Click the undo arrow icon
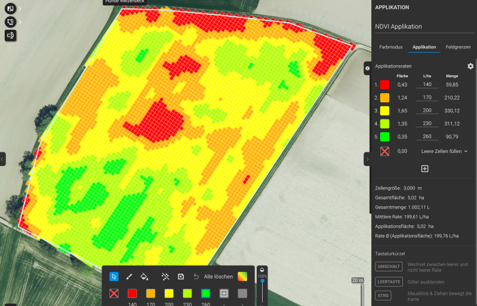Viewport: 477px width, 306px height. [x=196, y=277]
